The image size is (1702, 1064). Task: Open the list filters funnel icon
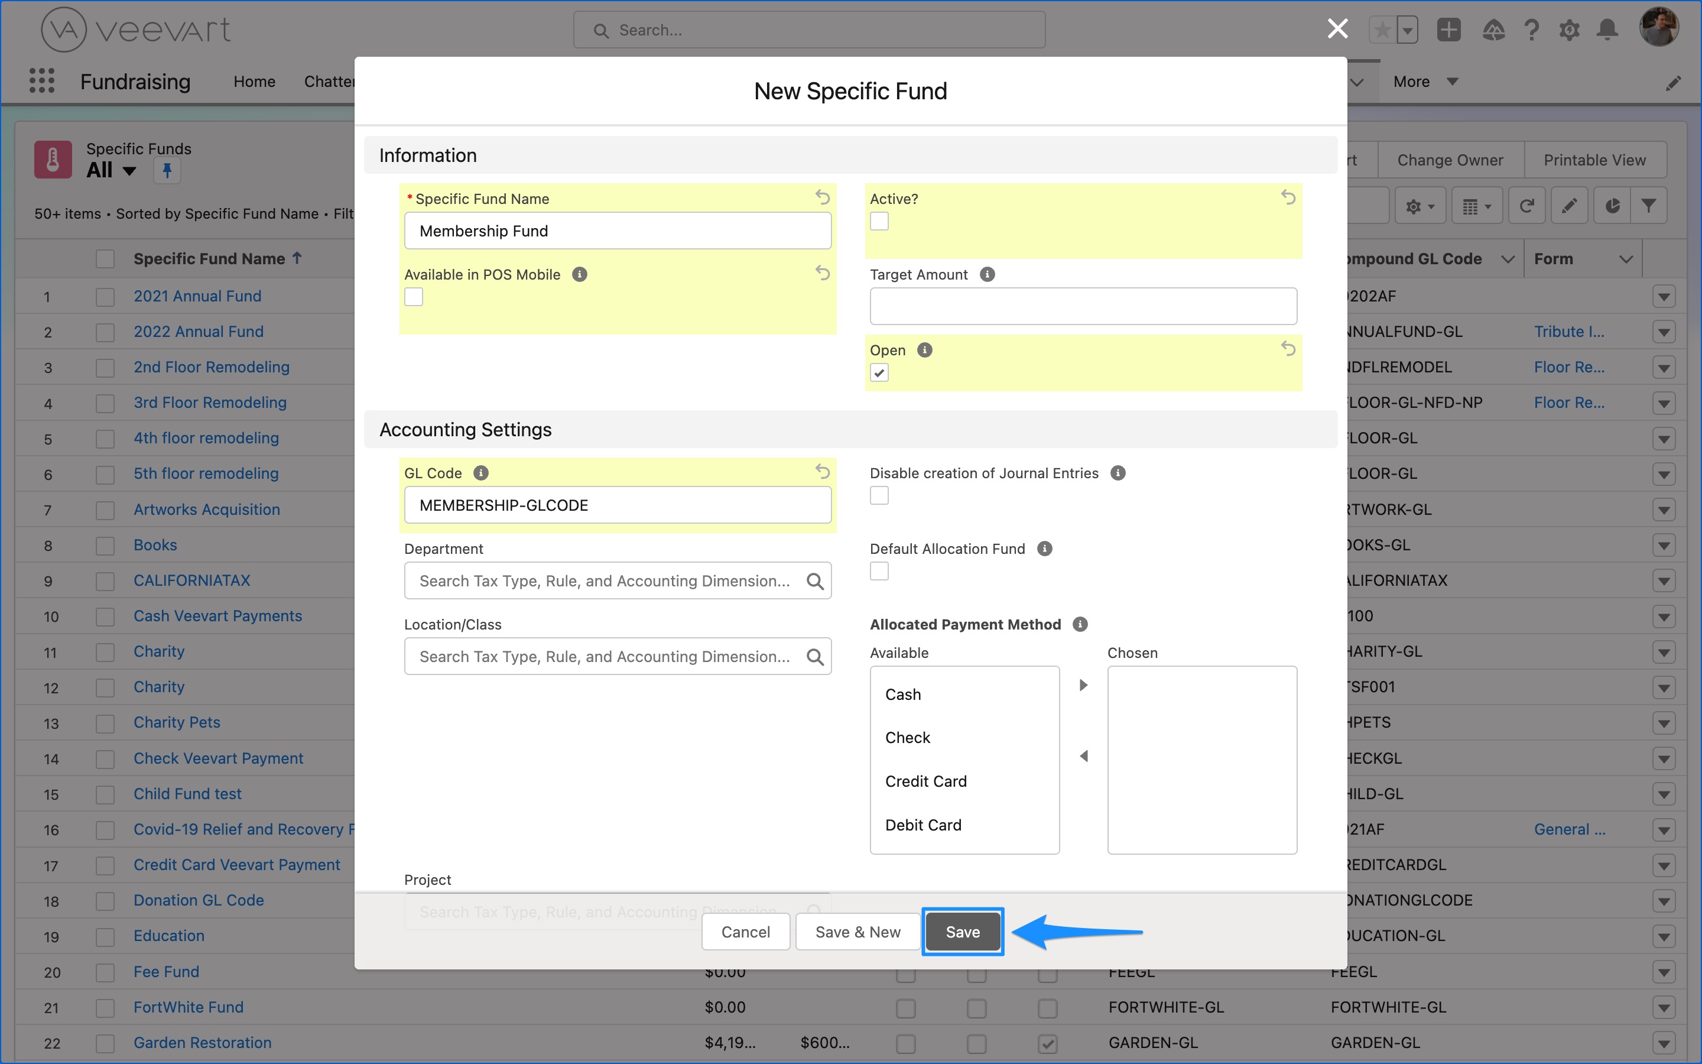(x=1649, y=205)
